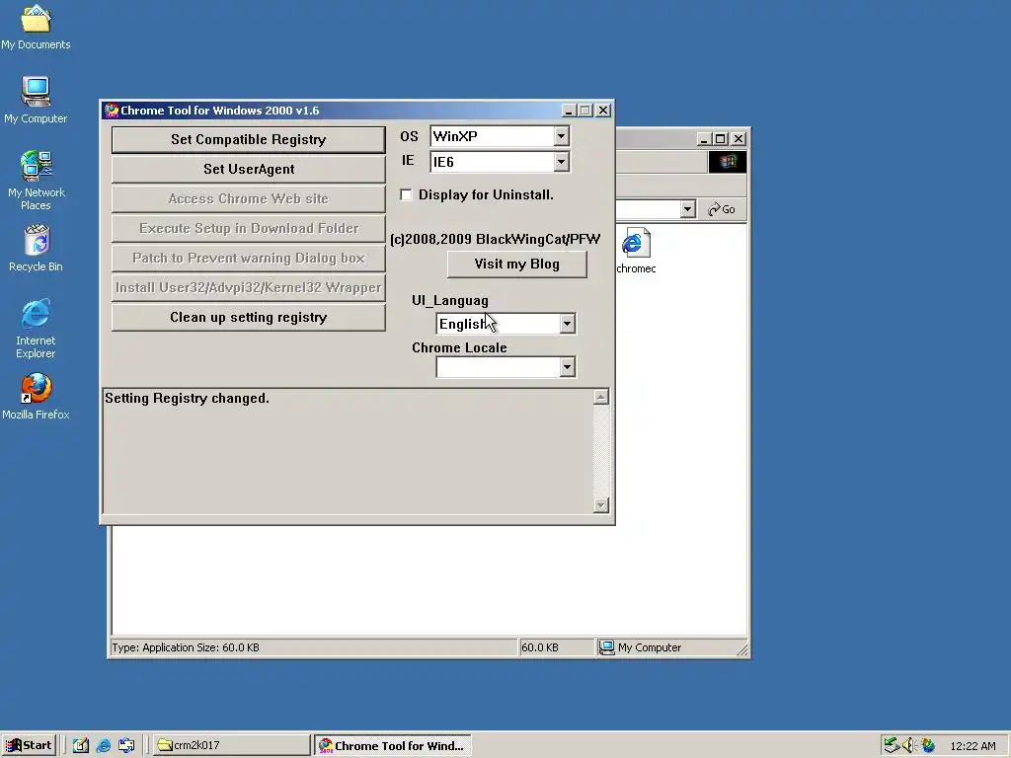1011x758 pixels.
Task: Click the copyright BlackWingCat/PFW text
Action: 496,239
